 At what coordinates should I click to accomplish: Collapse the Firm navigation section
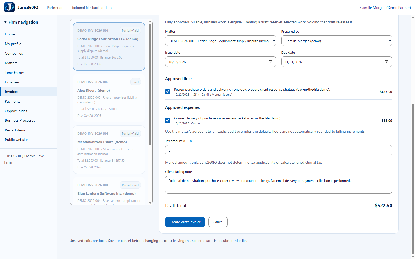pyautogui.click(x=21, y=22)
